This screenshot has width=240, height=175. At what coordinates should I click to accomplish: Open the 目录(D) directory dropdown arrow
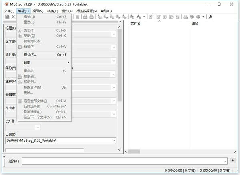point(114,141)
